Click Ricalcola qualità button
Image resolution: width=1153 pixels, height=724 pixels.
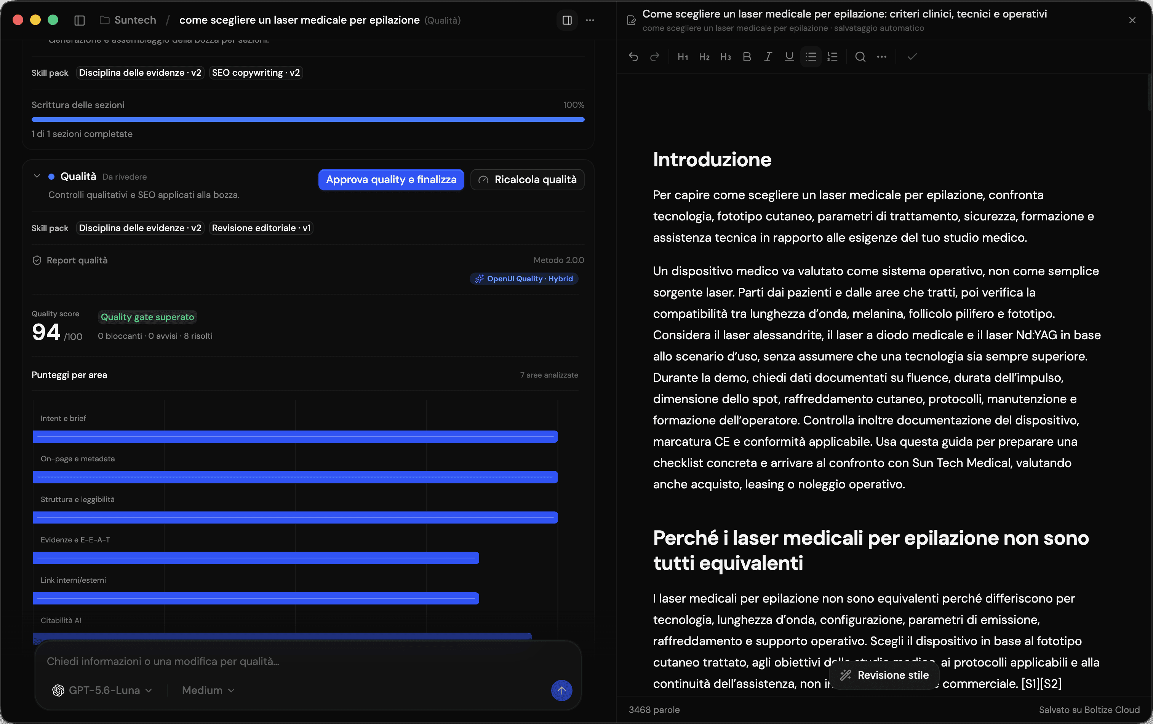click(527, 179)
